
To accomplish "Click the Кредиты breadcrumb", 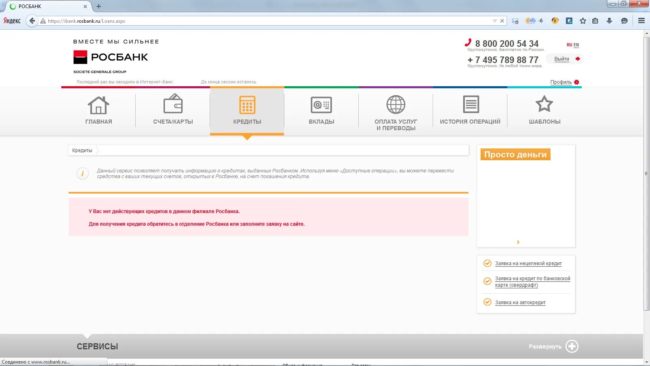I will pyautogui.click(x=82, y=150).
